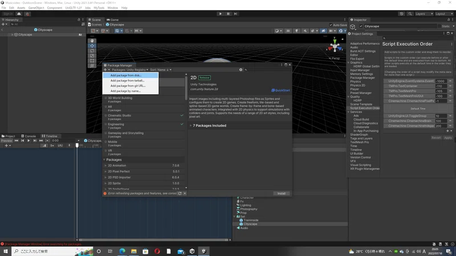
Task: Toggle Timeline edit-mode mix button
Action: [x=44, y=146]
